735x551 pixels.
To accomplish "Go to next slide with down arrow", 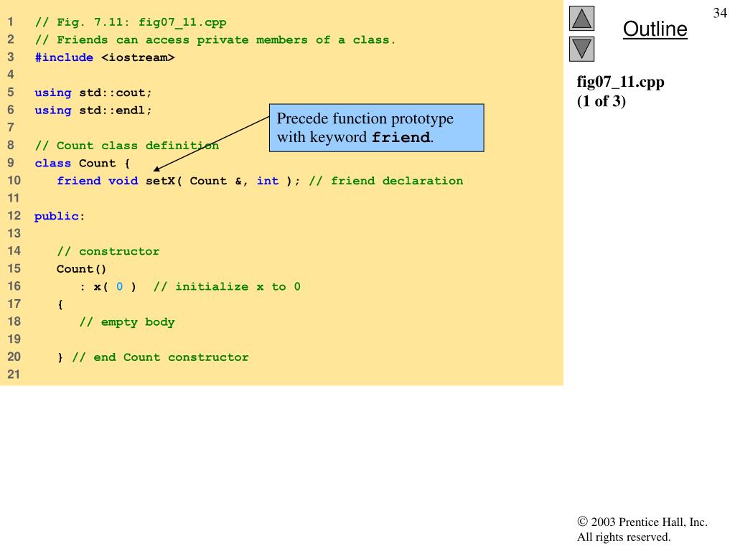I will [x=581, y=49].
